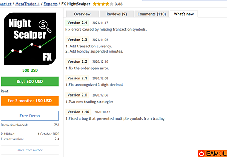The image size is (227, 157).
Task: Select the What's new tab
Action: click(x=184, y=14)
